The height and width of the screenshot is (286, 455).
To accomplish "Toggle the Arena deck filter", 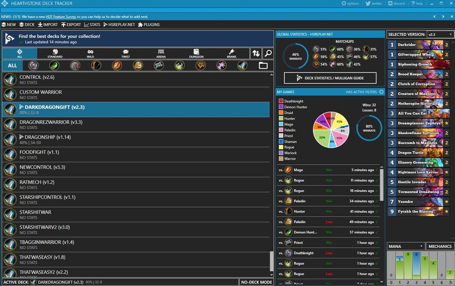I will [x=161, y=53].
